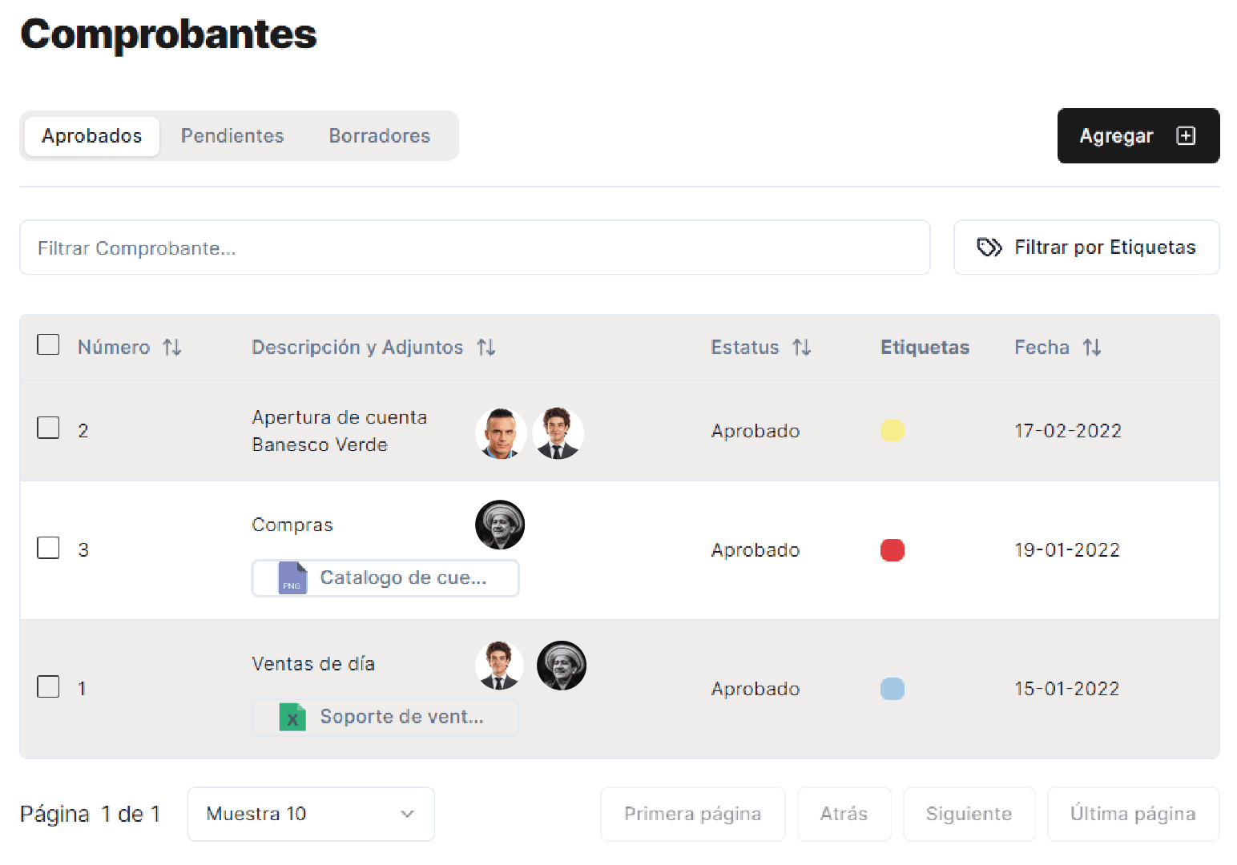The image size is (1237, 865).
Task: Open the PNG file icon for Catalogo attachment
Action: pos(292,578)
